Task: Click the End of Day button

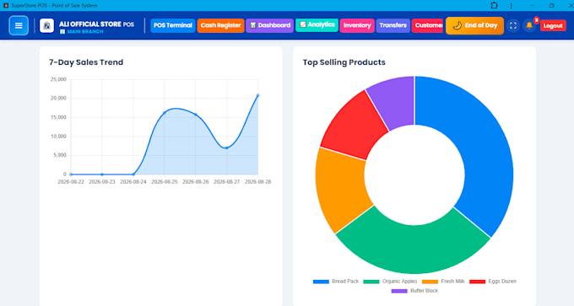Action: 474,25
